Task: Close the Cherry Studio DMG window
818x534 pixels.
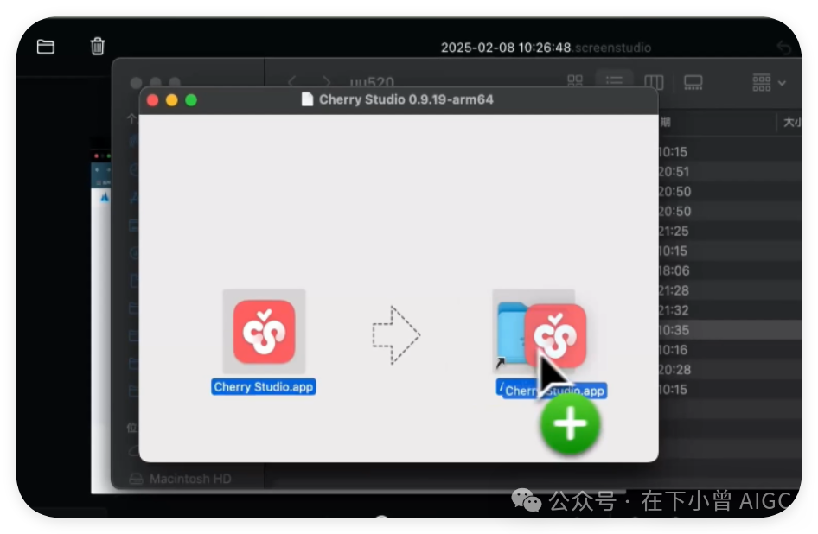Action: pyautogui.click(x=153, y=100)
